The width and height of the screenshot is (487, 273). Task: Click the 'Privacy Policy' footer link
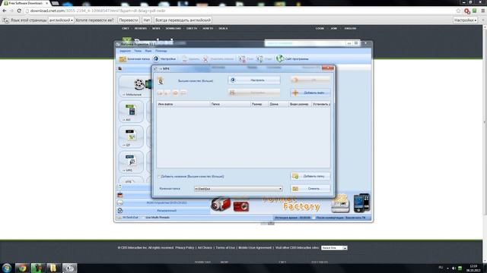point(185,248)
